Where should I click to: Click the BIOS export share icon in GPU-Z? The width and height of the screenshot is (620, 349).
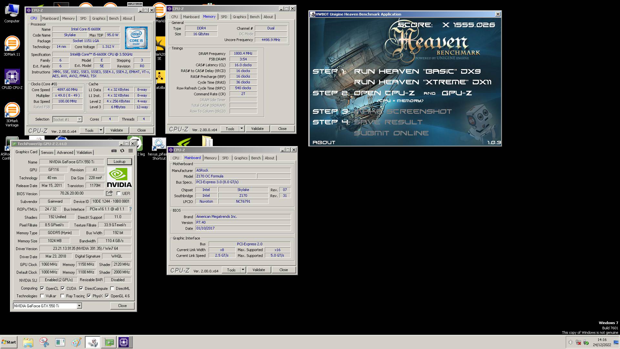tap(109, 193)
